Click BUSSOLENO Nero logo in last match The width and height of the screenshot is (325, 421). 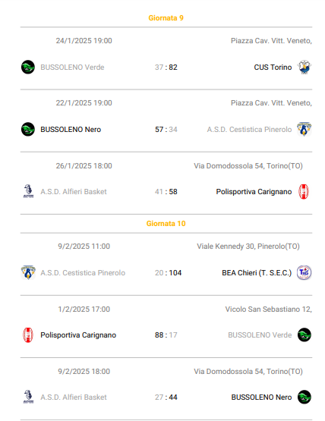(304, 397)
